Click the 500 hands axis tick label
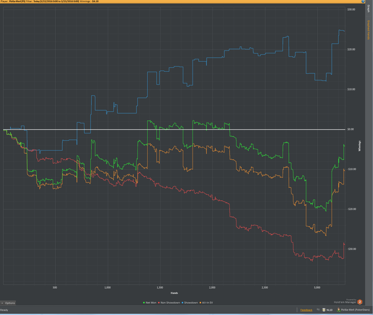373x315 pixels. point(55,287)
